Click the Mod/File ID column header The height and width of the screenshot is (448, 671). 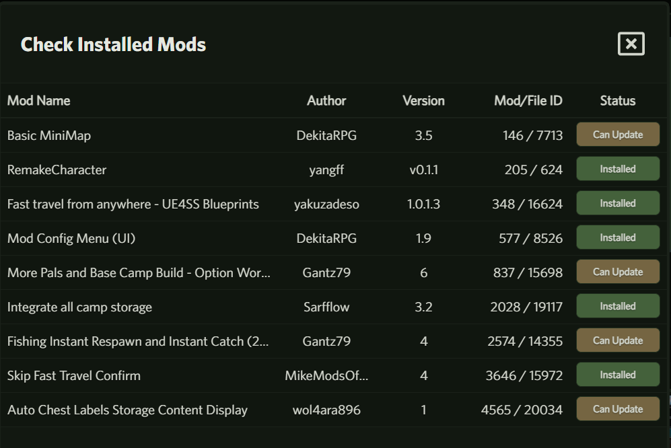tap(528, 100)
